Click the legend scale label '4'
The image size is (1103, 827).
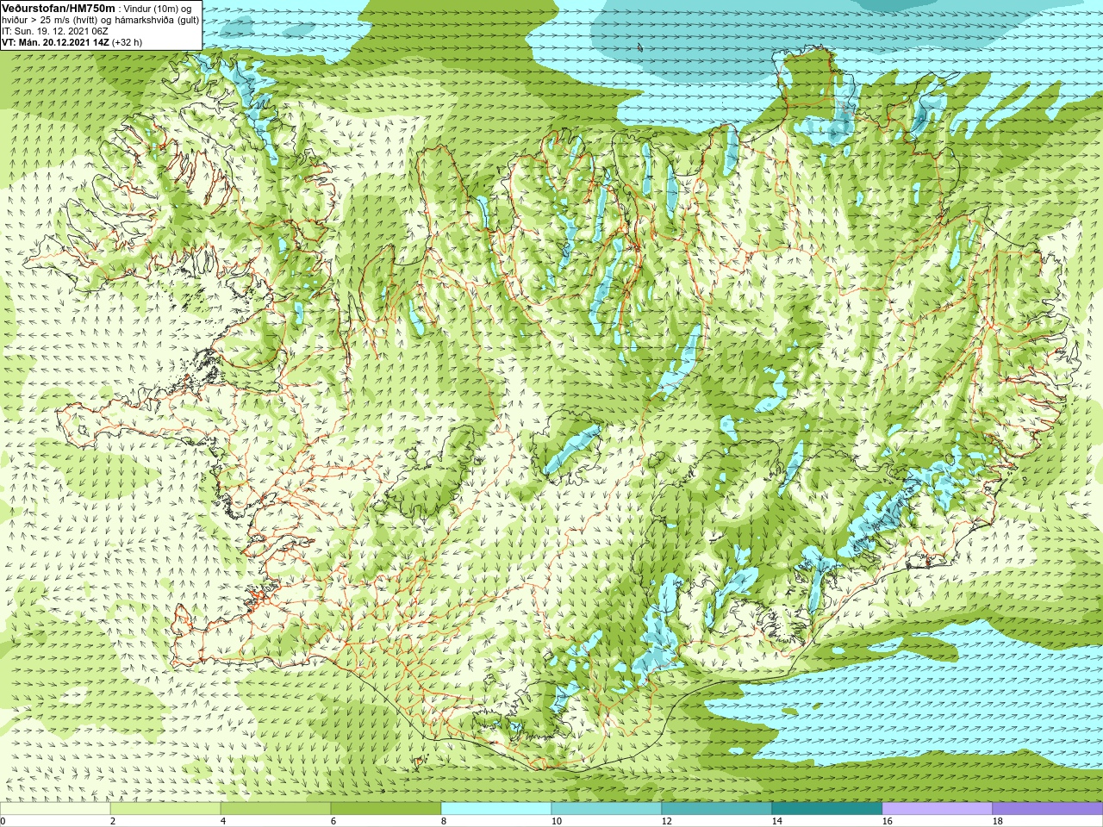click(223, 821)
